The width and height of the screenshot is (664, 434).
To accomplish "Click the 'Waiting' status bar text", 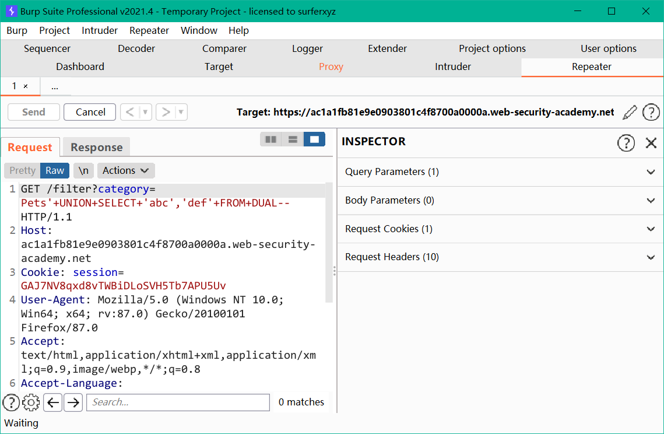I will point(21,423).
